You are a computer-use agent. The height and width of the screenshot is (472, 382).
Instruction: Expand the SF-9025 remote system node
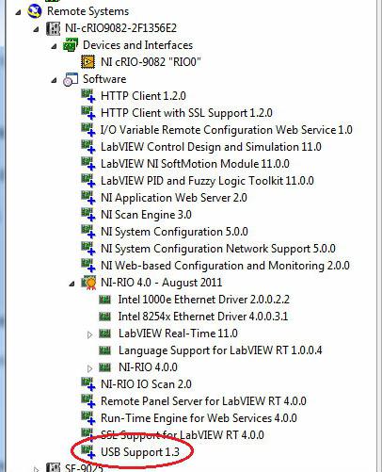click(x=37, y=469)
